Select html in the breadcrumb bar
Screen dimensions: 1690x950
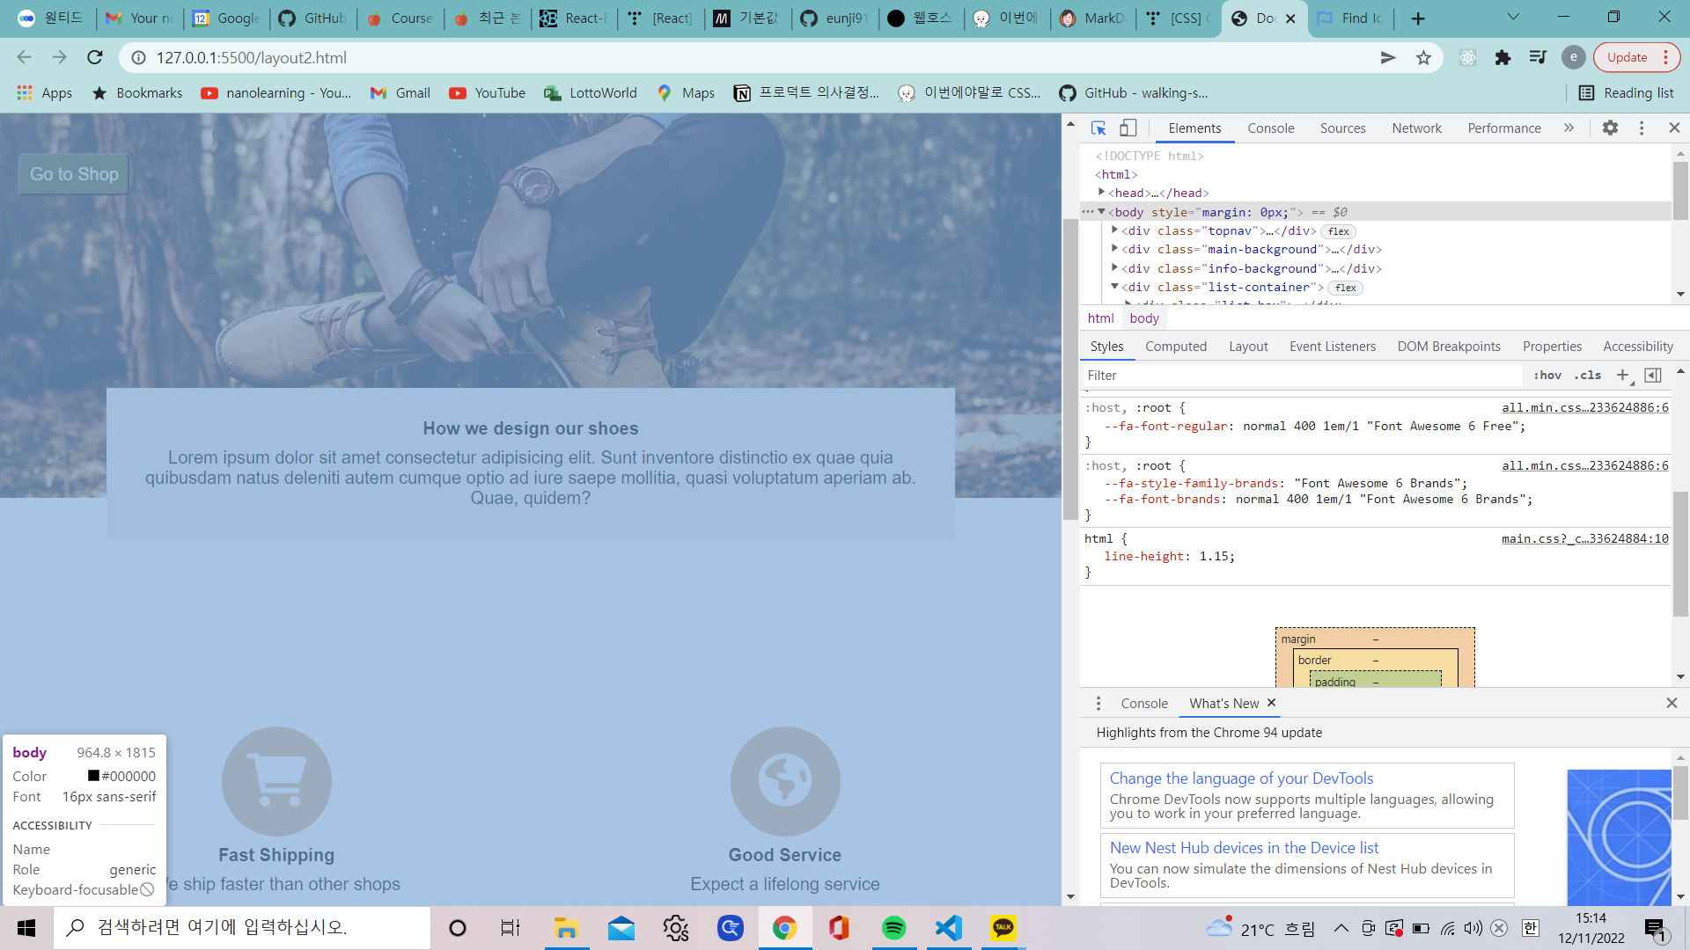coord(1100,318)
